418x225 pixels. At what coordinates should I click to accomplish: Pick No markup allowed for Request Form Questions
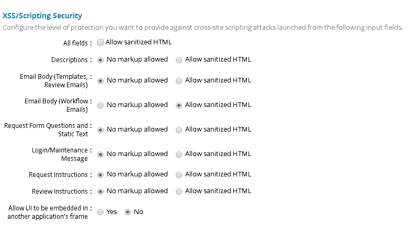pos(100,130)
